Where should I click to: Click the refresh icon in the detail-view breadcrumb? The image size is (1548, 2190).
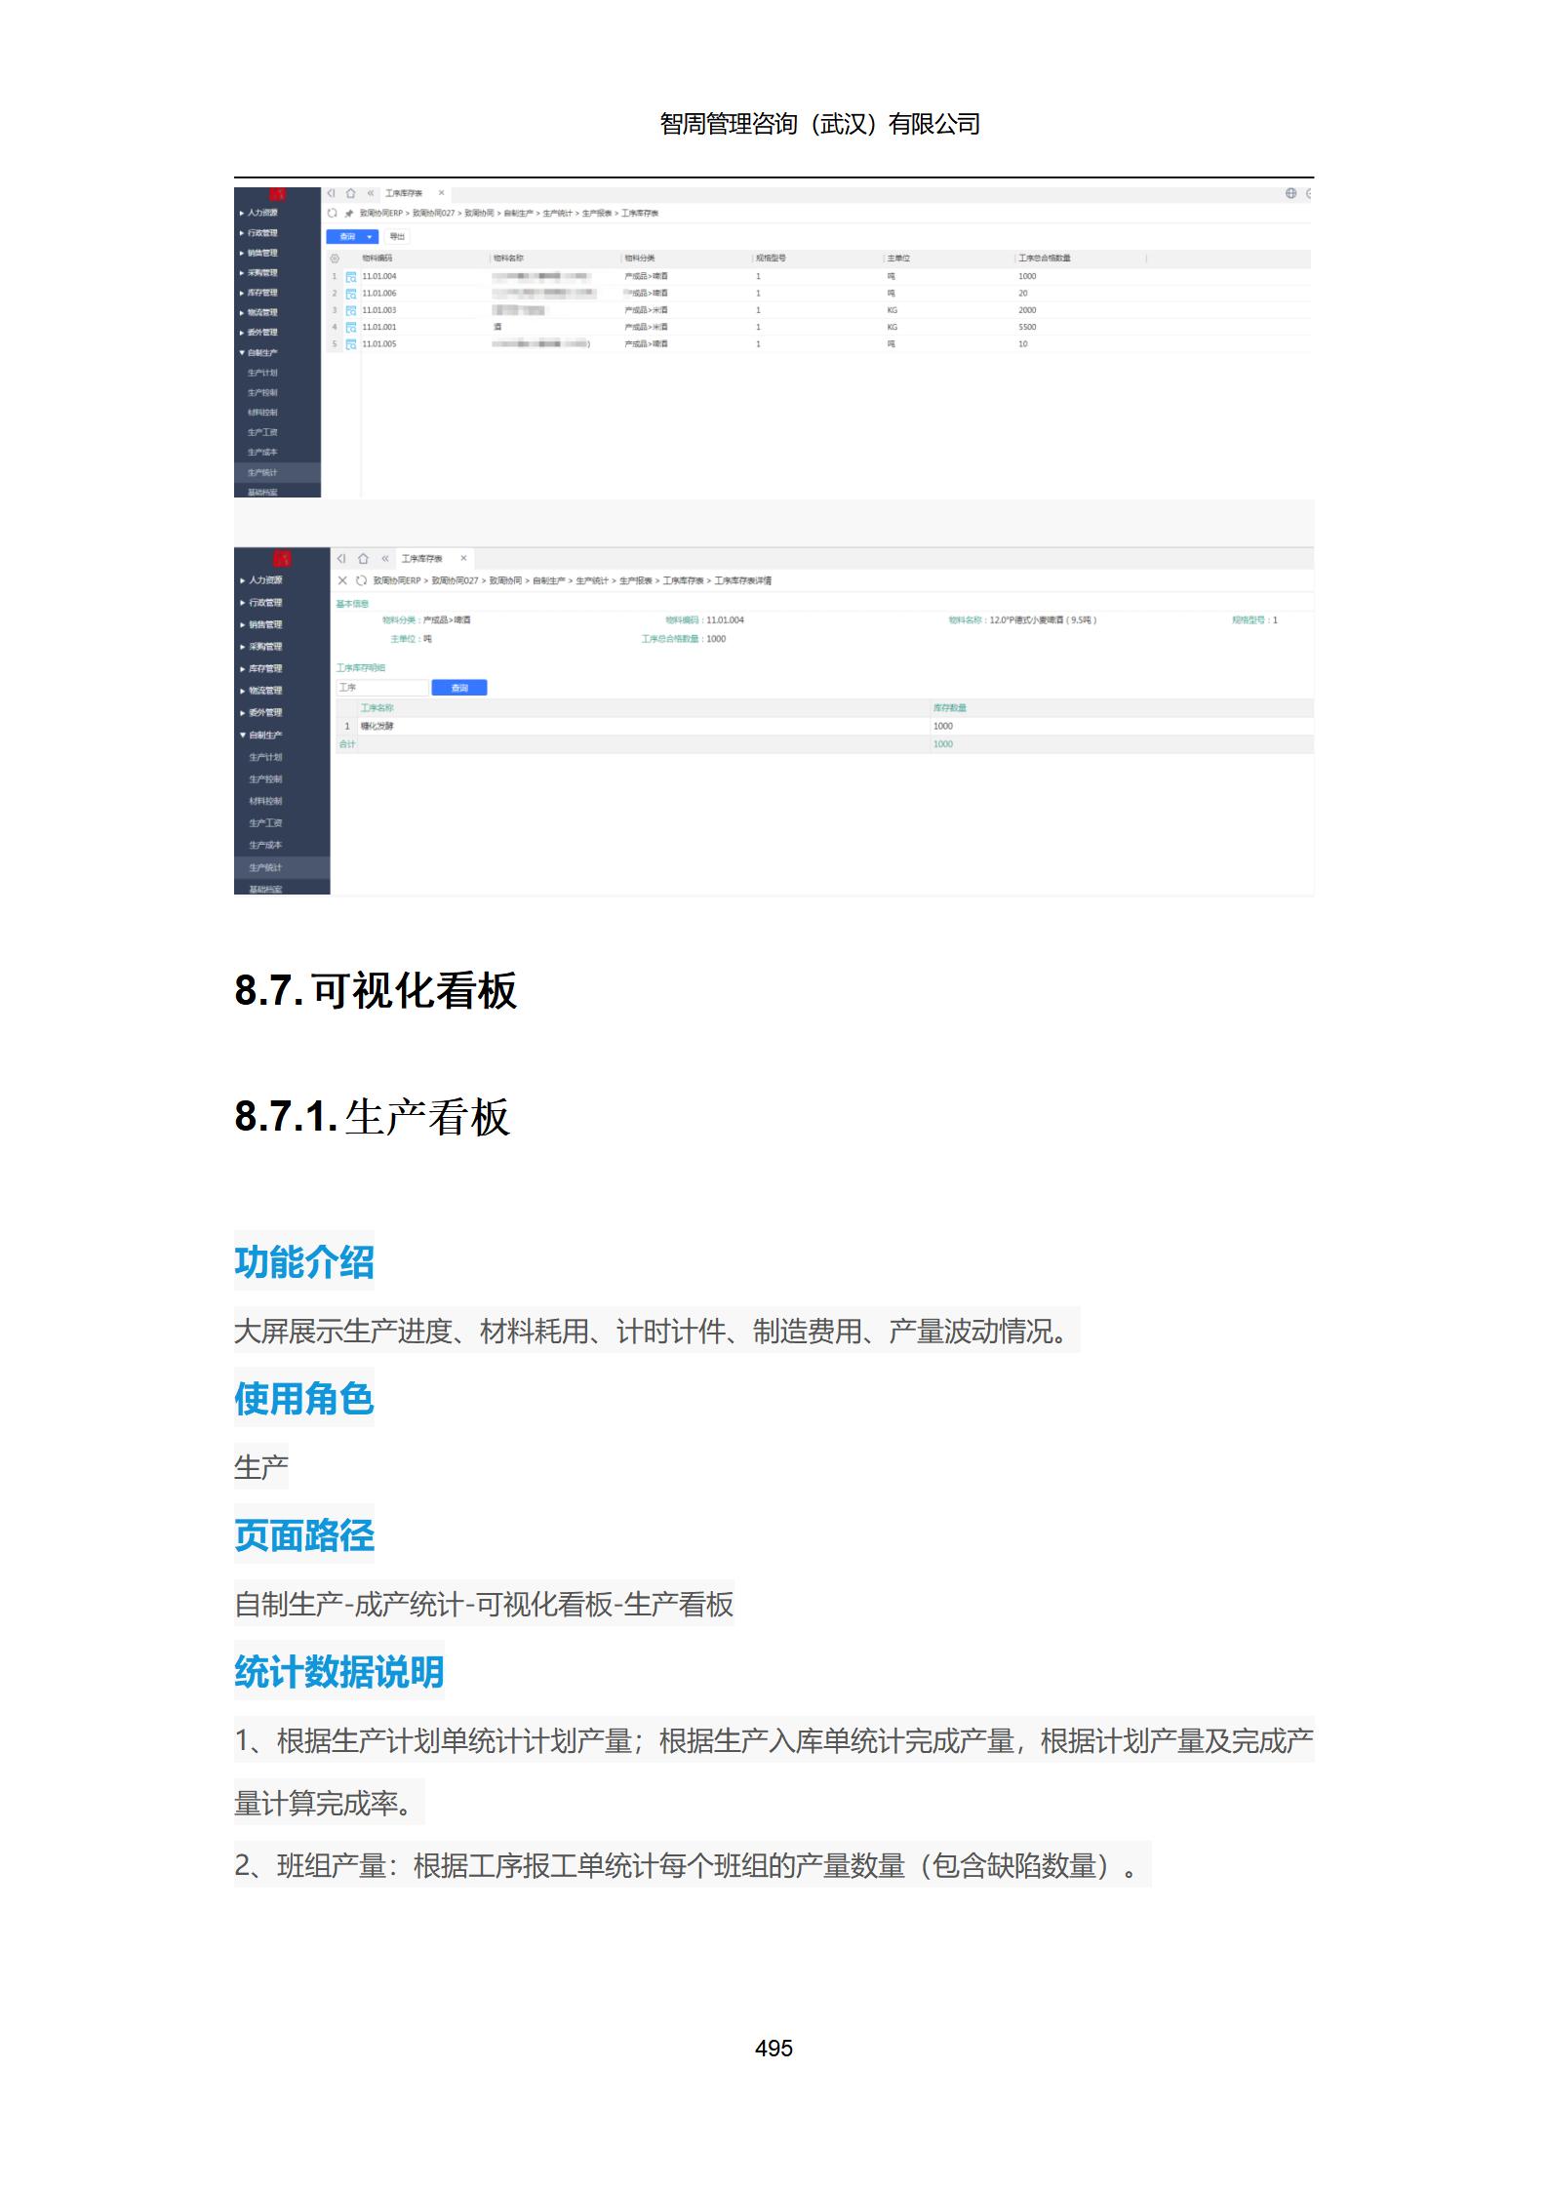361,580
